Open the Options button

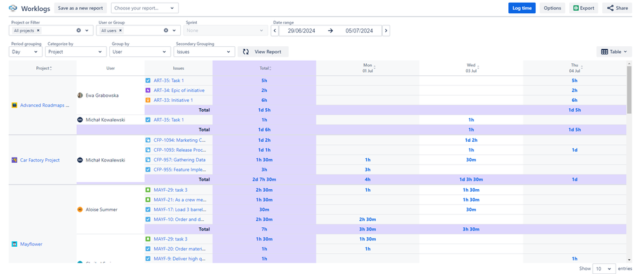552,8
